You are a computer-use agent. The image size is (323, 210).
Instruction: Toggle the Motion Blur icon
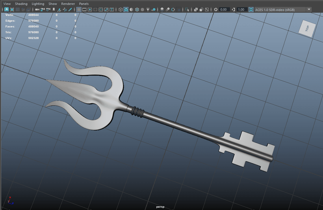pos(168,10)
